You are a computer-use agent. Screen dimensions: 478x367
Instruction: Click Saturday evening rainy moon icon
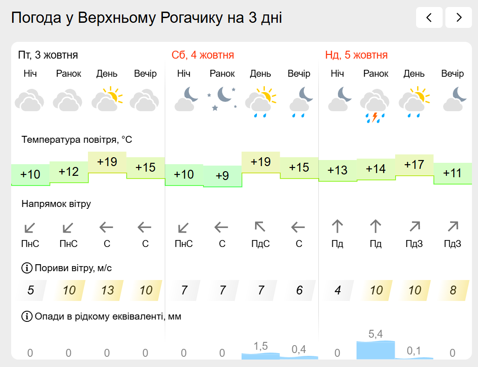pyautogui.click(x=299, y=101)
